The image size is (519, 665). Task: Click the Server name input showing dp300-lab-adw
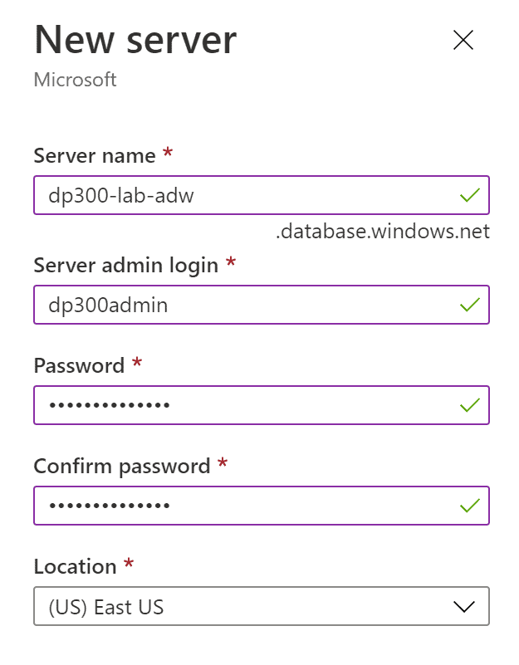pos(208,195)
